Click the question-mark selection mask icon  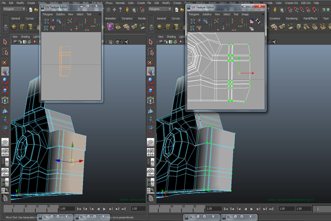[x=120, y=9]
